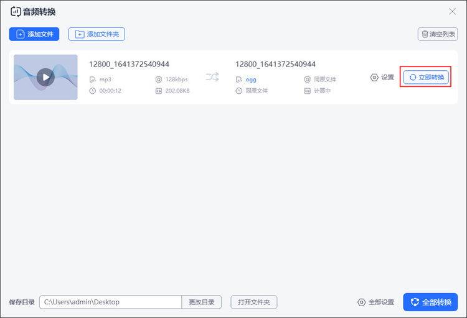Clear the list with 清空列表
The width and height of the screenshot is (467, 318).
point(438,34)
